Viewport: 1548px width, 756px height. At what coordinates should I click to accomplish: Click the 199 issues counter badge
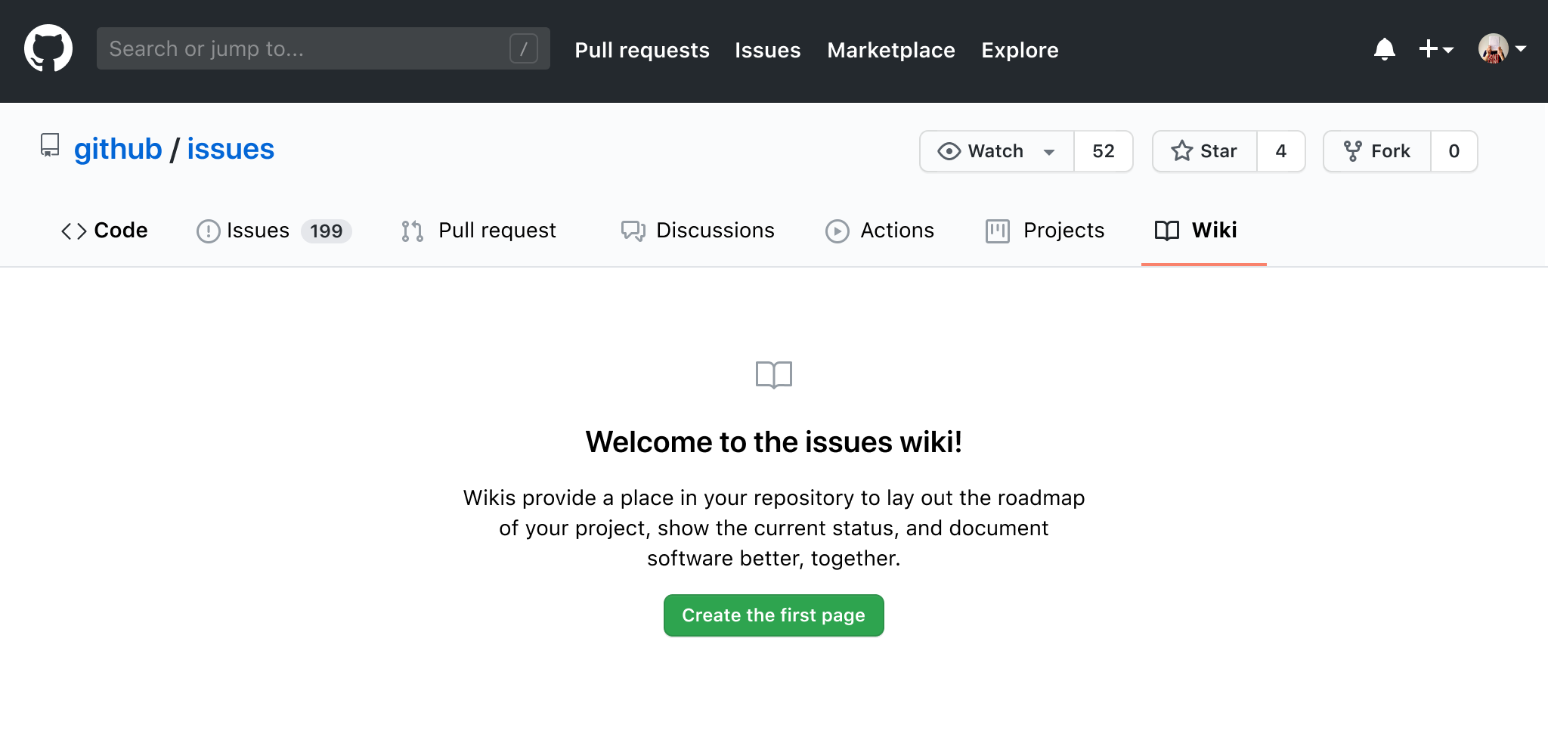[327, 231]
